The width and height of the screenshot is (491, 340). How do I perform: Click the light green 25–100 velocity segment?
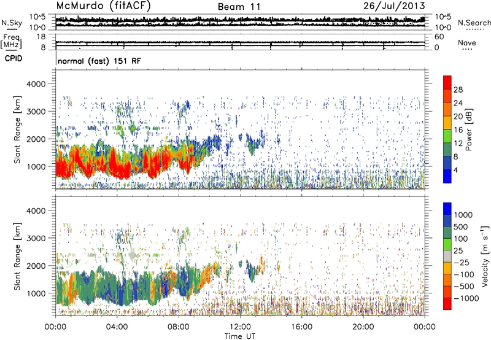pyautogui.click(x=447, y=244)
